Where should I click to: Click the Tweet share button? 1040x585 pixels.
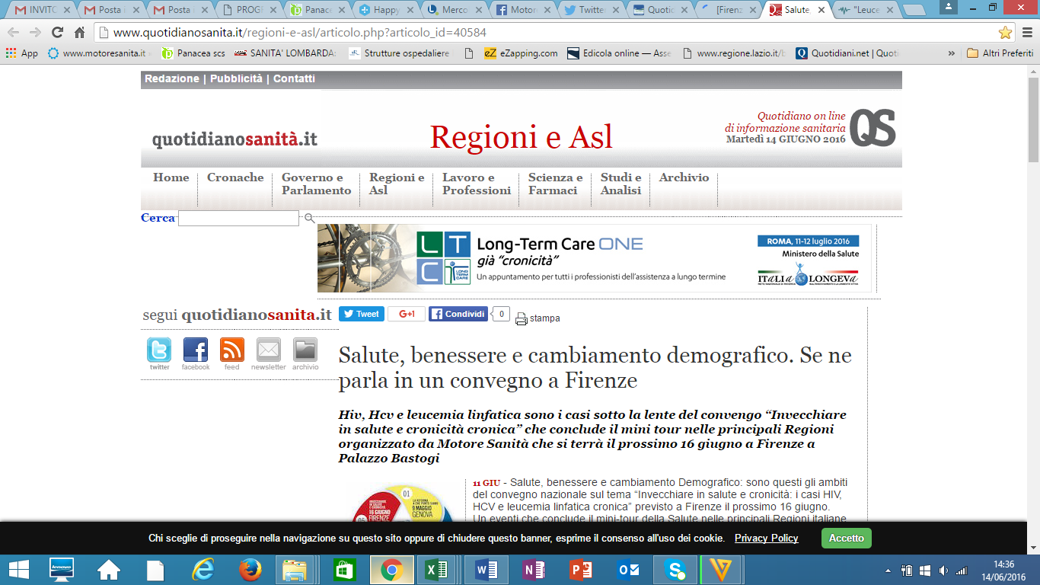[x=362, y=314]
